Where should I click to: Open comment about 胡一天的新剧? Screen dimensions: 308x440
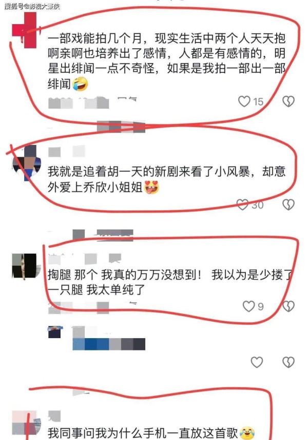click(166, 180)
